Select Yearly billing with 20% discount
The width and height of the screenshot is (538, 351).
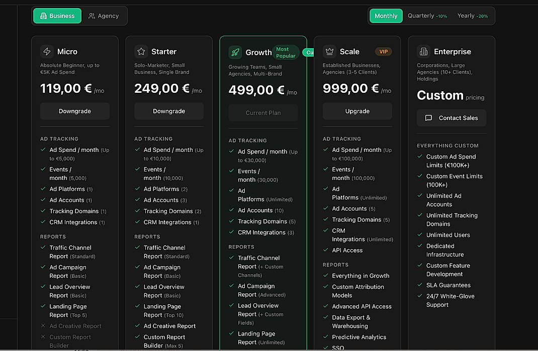coord(473,16)
